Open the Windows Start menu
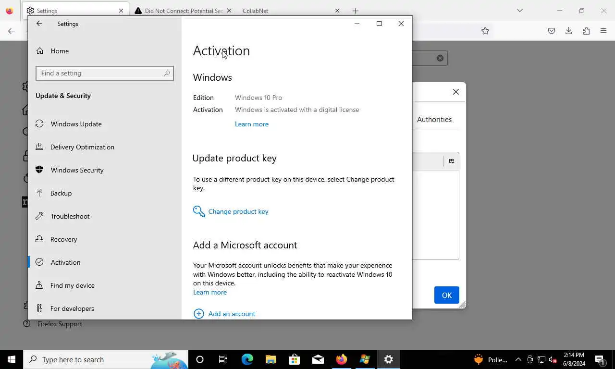 (12, 359)
